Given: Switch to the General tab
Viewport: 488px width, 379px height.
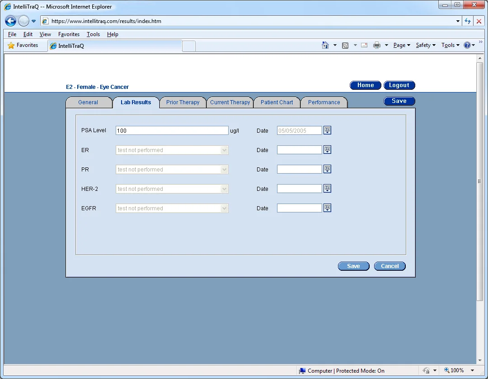Looking at the screenshot, I should point(88,102).
